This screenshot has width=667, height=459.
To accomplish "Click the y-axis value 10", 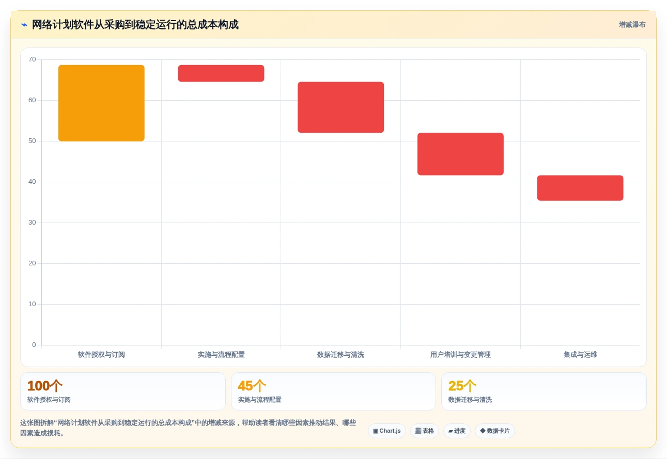I will tap(32, 304).
